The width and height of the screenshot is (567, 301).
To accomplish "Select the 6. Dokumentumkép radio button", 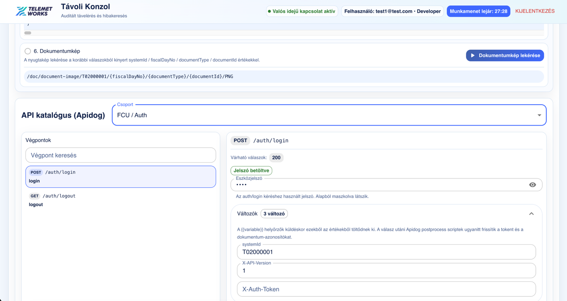I will click(x=28, y=51).
